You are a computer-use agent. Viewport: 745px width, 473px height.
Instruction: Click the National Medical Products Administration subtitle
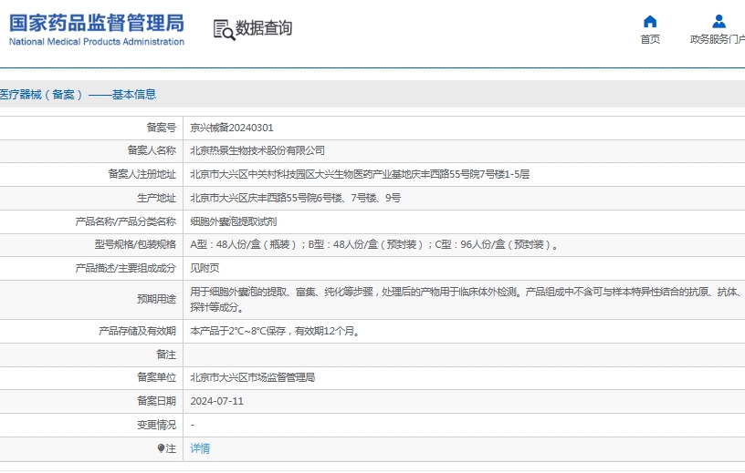coord(97,42)
